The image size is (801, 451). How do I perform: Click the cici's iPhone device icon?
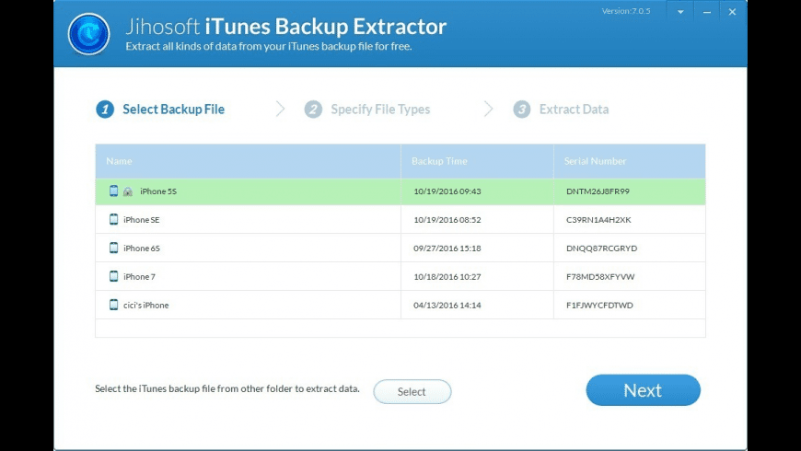[113, 305]
